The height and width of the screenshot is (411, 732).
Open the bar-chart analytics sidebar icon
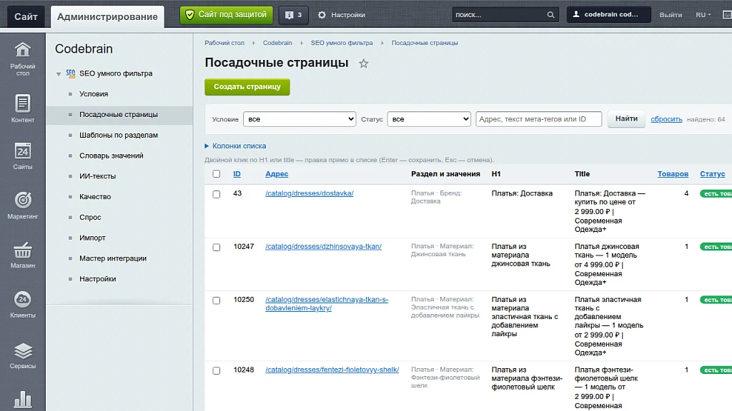pos(22,400)
